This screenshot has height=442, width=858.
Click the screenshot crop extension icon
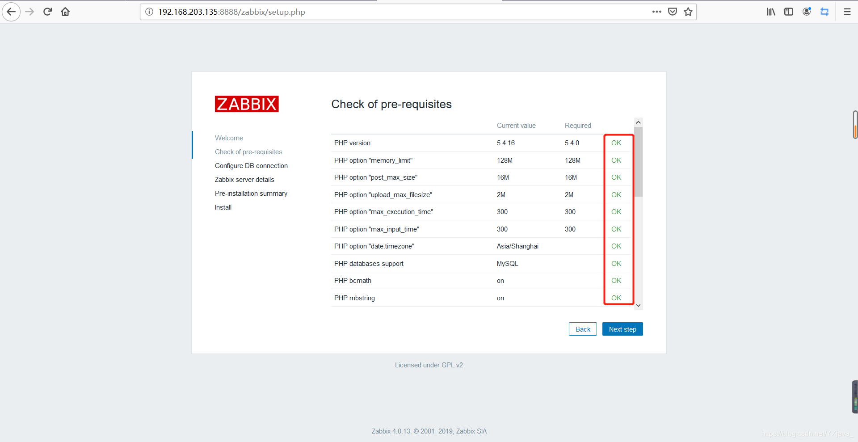(824, 12)
